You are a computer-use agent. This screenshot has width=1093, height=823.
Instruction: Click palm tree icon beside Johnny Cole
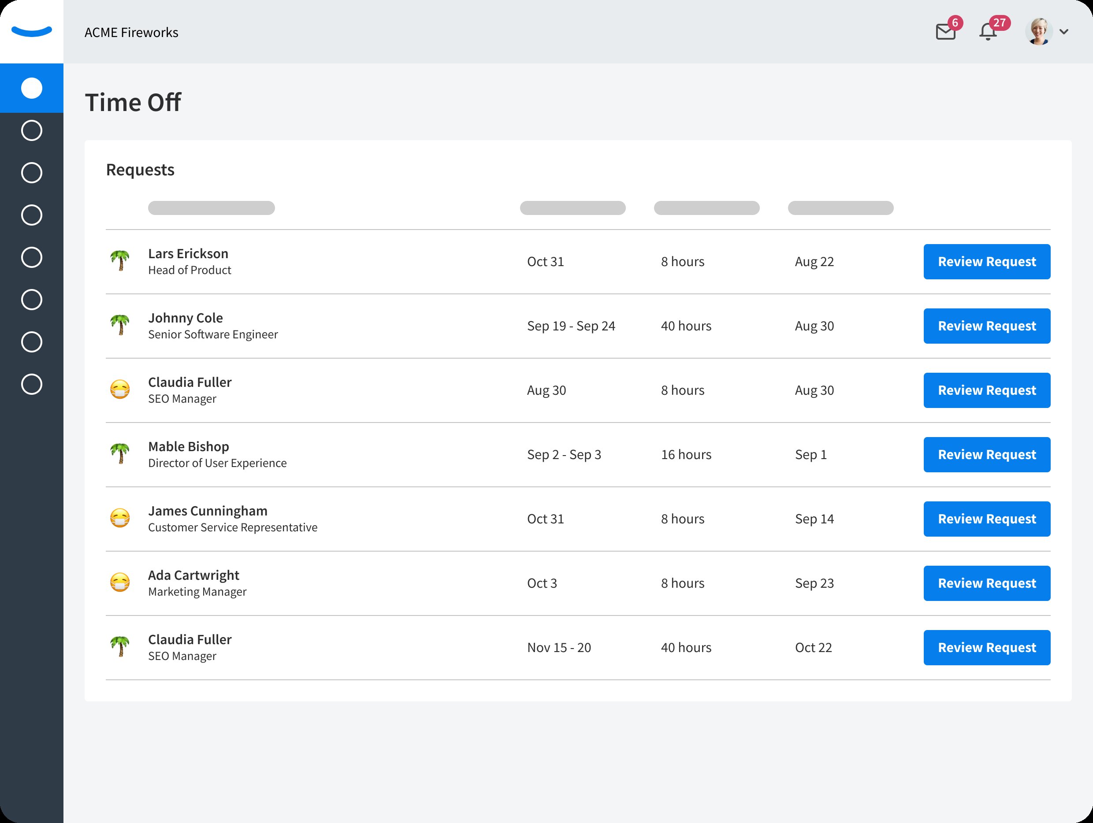[119, 325]
